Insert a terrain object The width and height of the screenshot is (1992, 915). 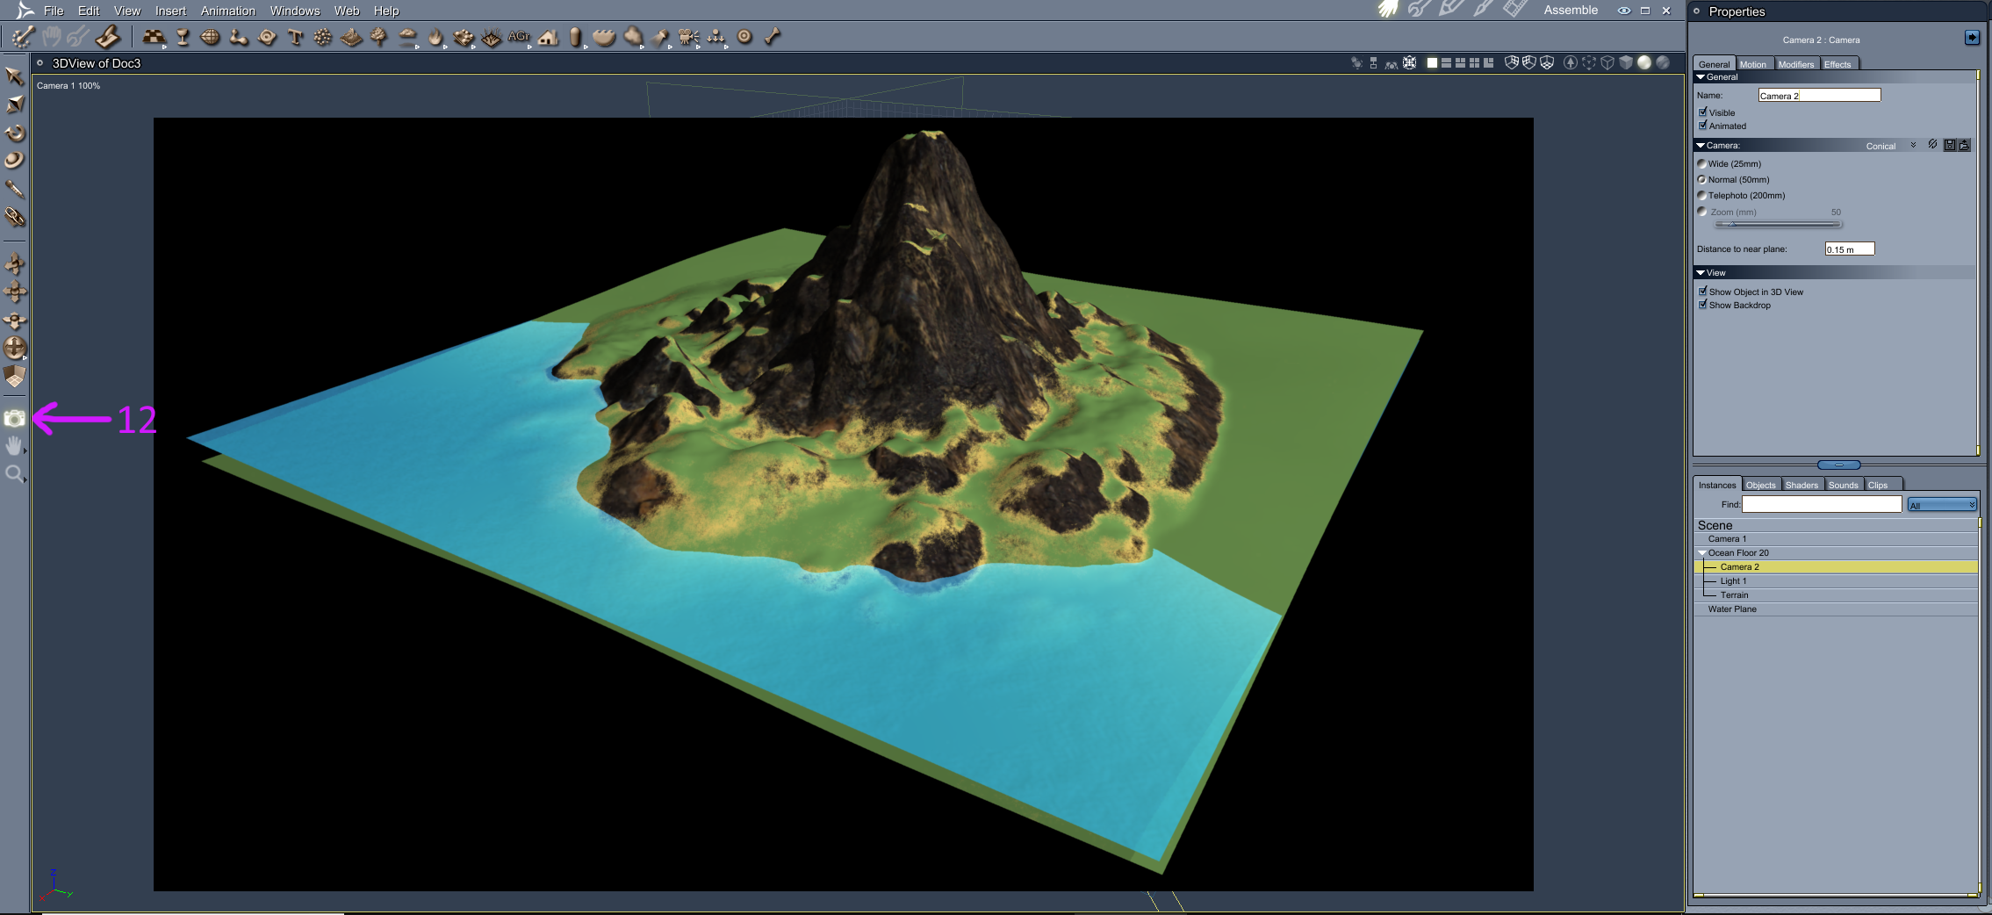(x=351, y=37)
